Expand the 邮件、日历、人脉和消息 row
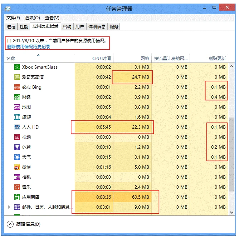 [9, 207]
